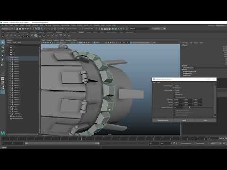Toggle the first checkbox below Number of copies

click(x=175, y=110)
